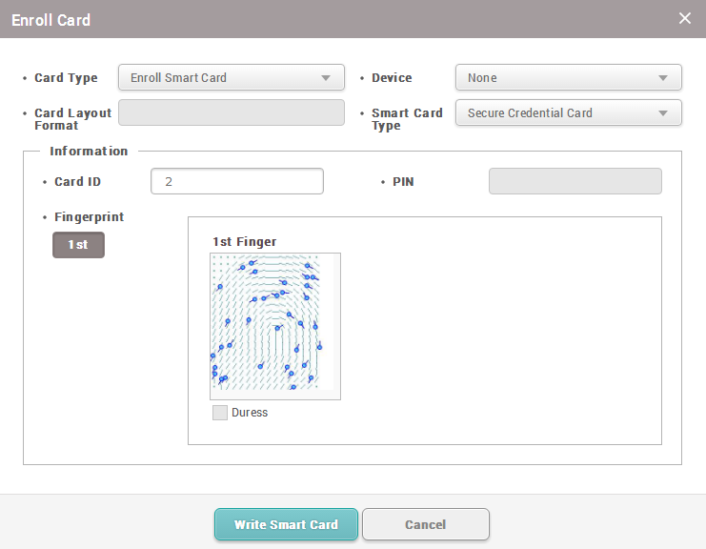The image size is (706, 549).
Task: Click the Card Layout Format field
Action: [x=231, y=112]
